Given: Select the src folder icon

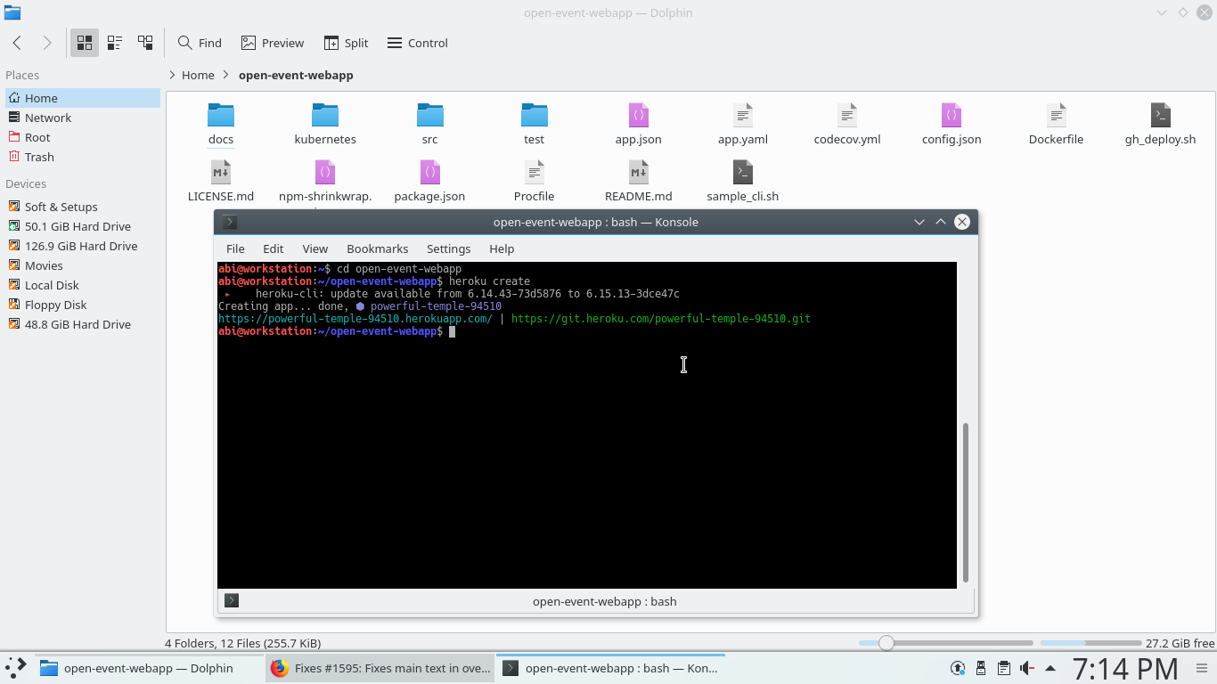Looking at the screenshot, I should point(430,115).
